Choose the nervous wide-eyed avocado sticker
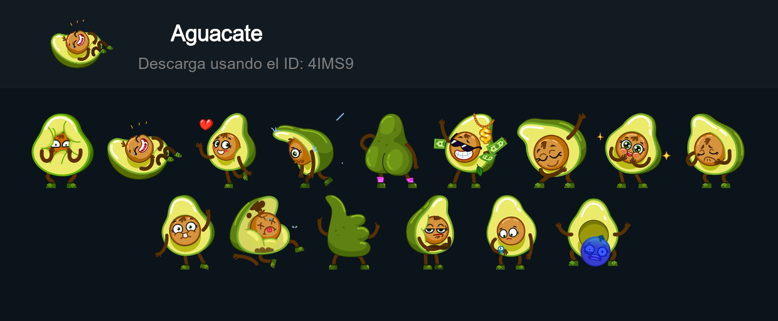The width and height of the screenshot is (778, 321). point(185,232)
